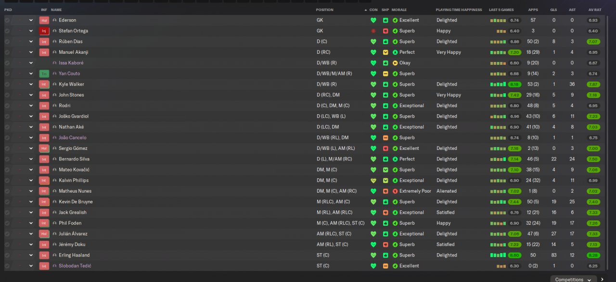Click Erling Haaland's sharpness icon

[385, 255]
